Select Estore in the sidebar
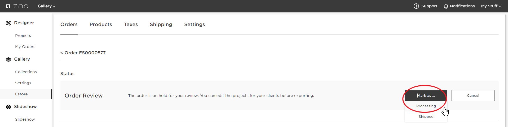This screenshot has height=127, width=508. click(x=21, y=94)
